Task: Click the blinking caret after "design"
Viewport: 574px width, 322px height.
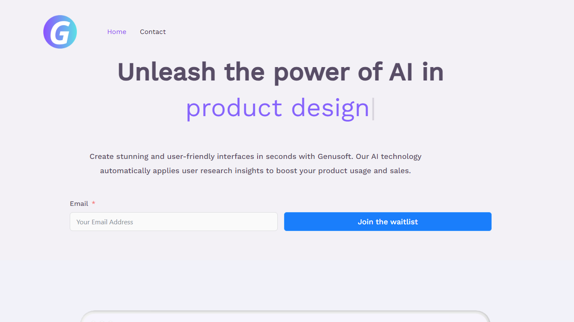Action: point(373,109)
